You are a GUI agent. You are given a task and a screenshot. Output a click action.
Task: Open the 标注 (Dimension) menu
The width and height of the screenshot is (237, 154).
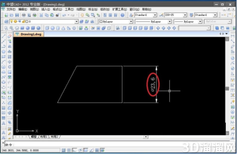(93, 9)
